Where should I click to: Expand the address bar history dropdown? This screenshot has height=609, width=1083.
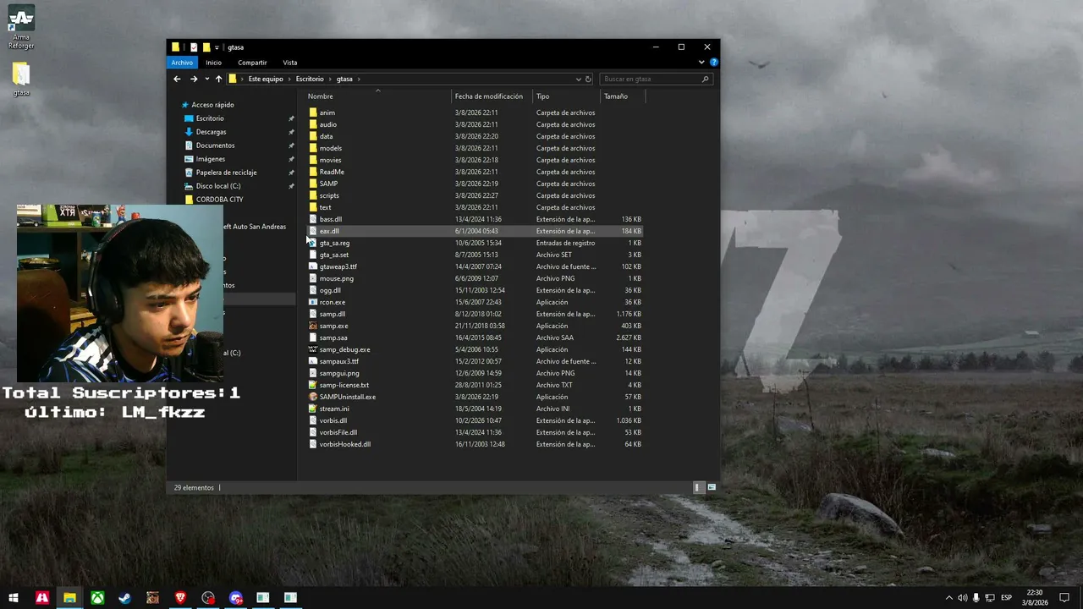(x=578, y=79)
